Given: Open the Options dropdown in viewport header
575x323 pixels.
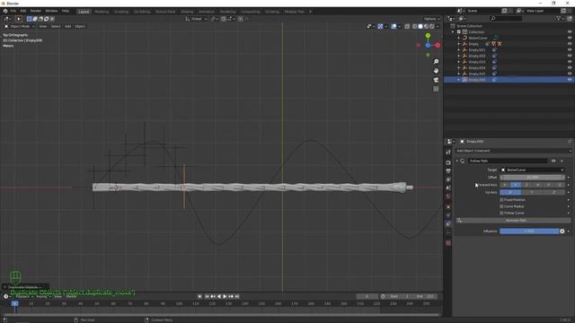Looking at the screenshot, I should point(431,19).
